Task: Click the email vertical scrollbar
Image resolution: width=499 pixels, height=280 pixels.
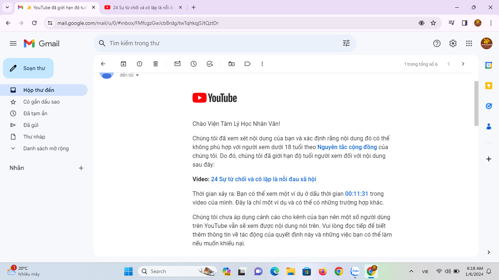Action: coord(476,104)
